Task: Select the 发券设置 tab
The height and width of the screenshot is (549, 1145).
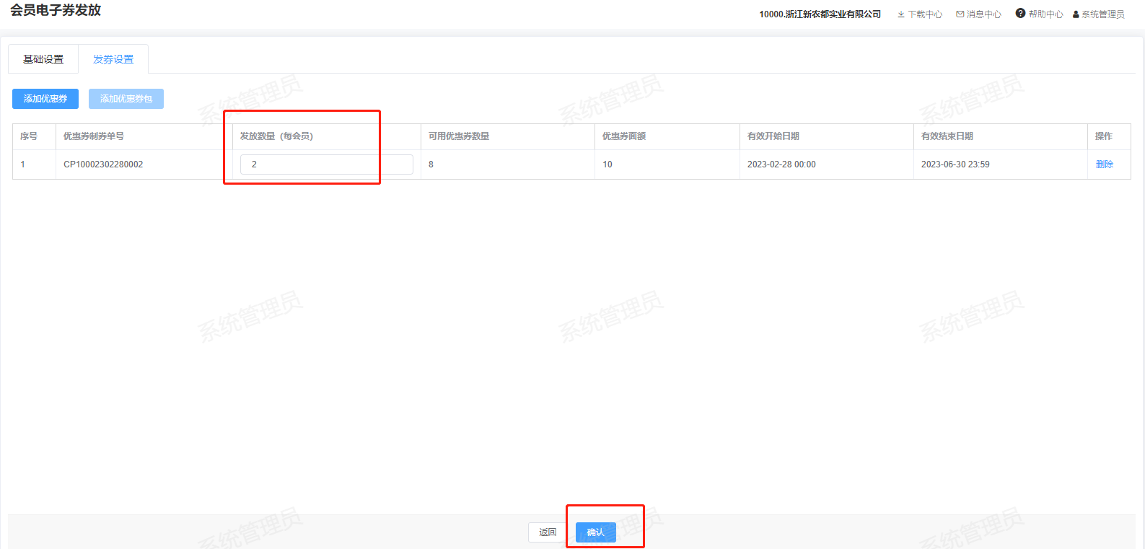Action: [x=113, y=59]
